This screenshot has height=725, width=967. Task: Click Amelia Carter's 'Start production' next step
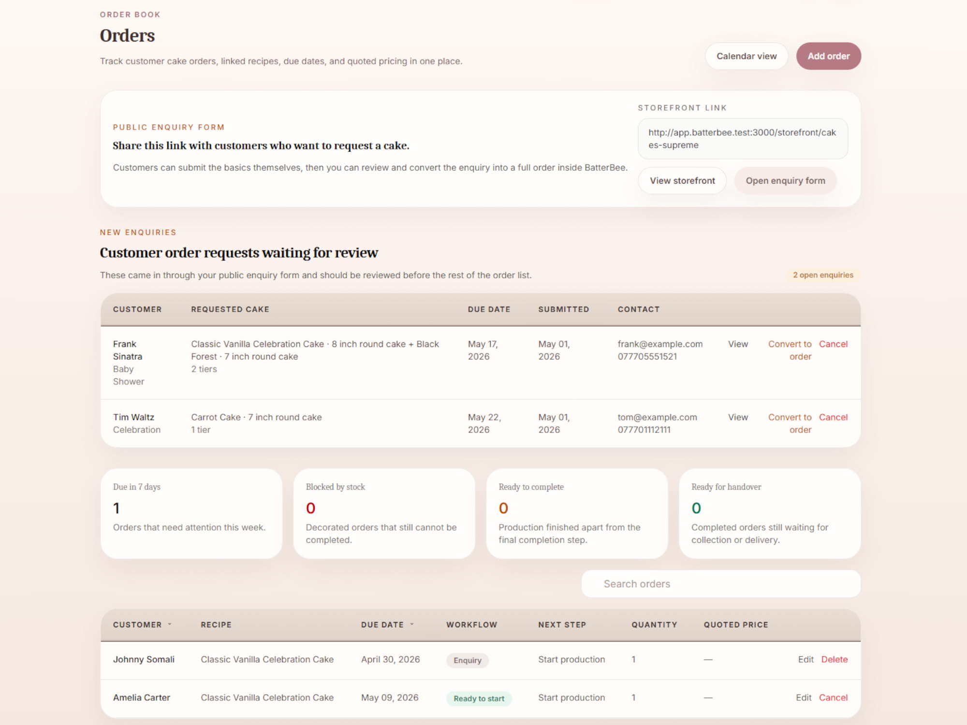tap(571, 697)
